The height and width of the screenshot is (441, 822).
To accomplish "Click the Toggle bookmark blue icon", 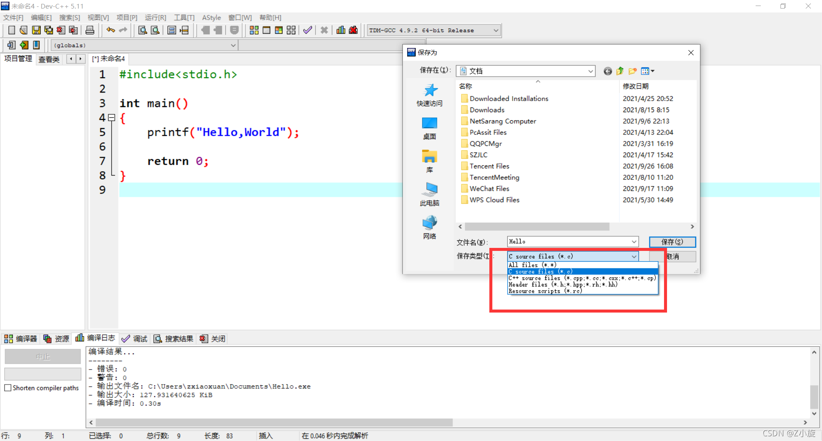I will (x=36, y=45).
